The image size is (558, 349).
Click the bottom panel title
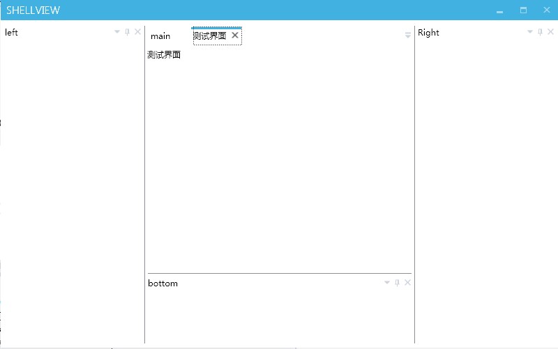(163, 284)
